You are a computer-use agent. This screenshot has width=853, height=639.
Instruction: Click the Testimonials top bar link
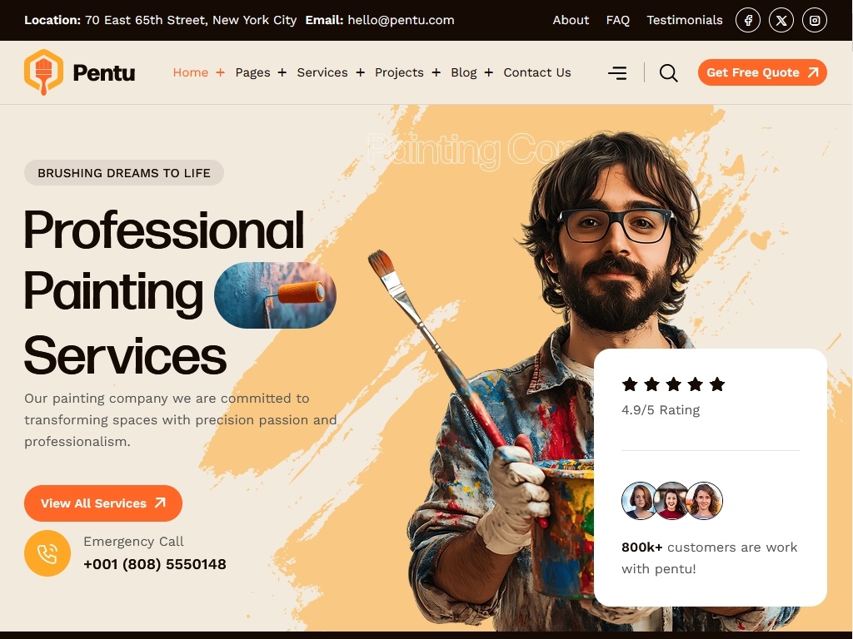point(685,20)
